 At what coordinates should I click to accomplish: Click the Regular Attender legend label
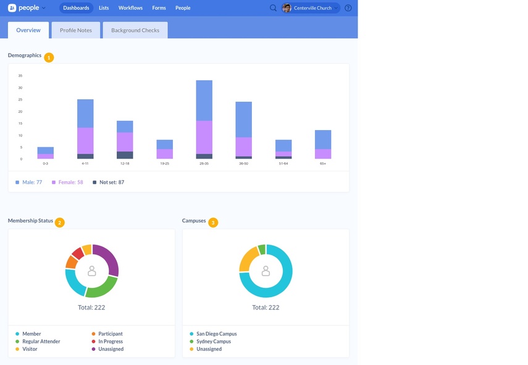[40, 341]
